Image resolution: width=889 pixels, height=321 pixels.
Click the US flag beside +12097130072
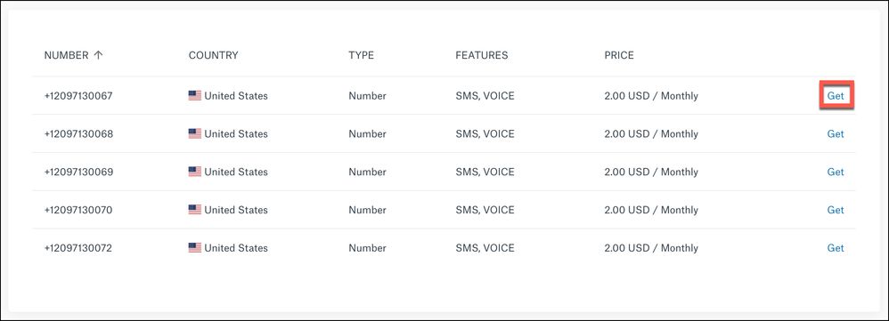click(194, 247)
